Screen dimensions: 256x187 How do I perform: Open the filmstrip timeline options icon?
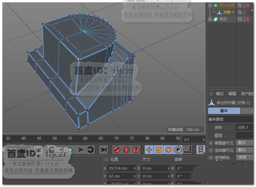click(x=201, y=150)
